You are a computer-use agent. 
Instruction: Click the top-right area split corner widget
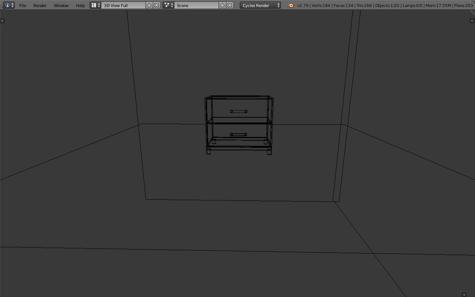pos(472,12)
